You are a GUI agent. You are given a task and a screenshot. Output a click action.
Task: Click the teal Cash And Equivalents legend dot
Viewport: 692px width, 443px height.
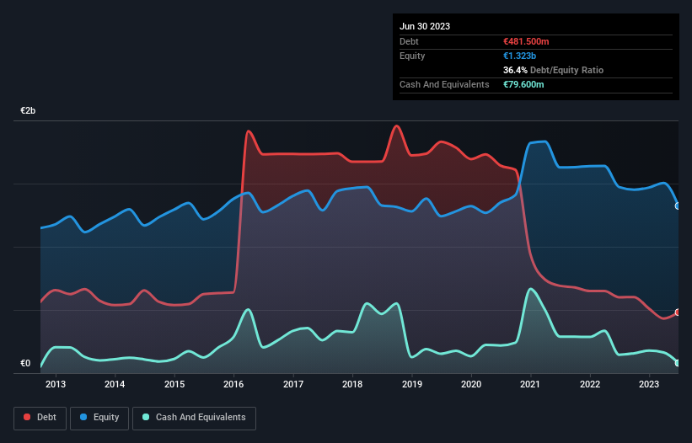146,417
